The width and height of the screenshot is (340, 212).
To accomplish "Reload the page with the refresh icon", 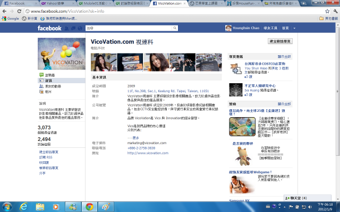I will point(19,11).
